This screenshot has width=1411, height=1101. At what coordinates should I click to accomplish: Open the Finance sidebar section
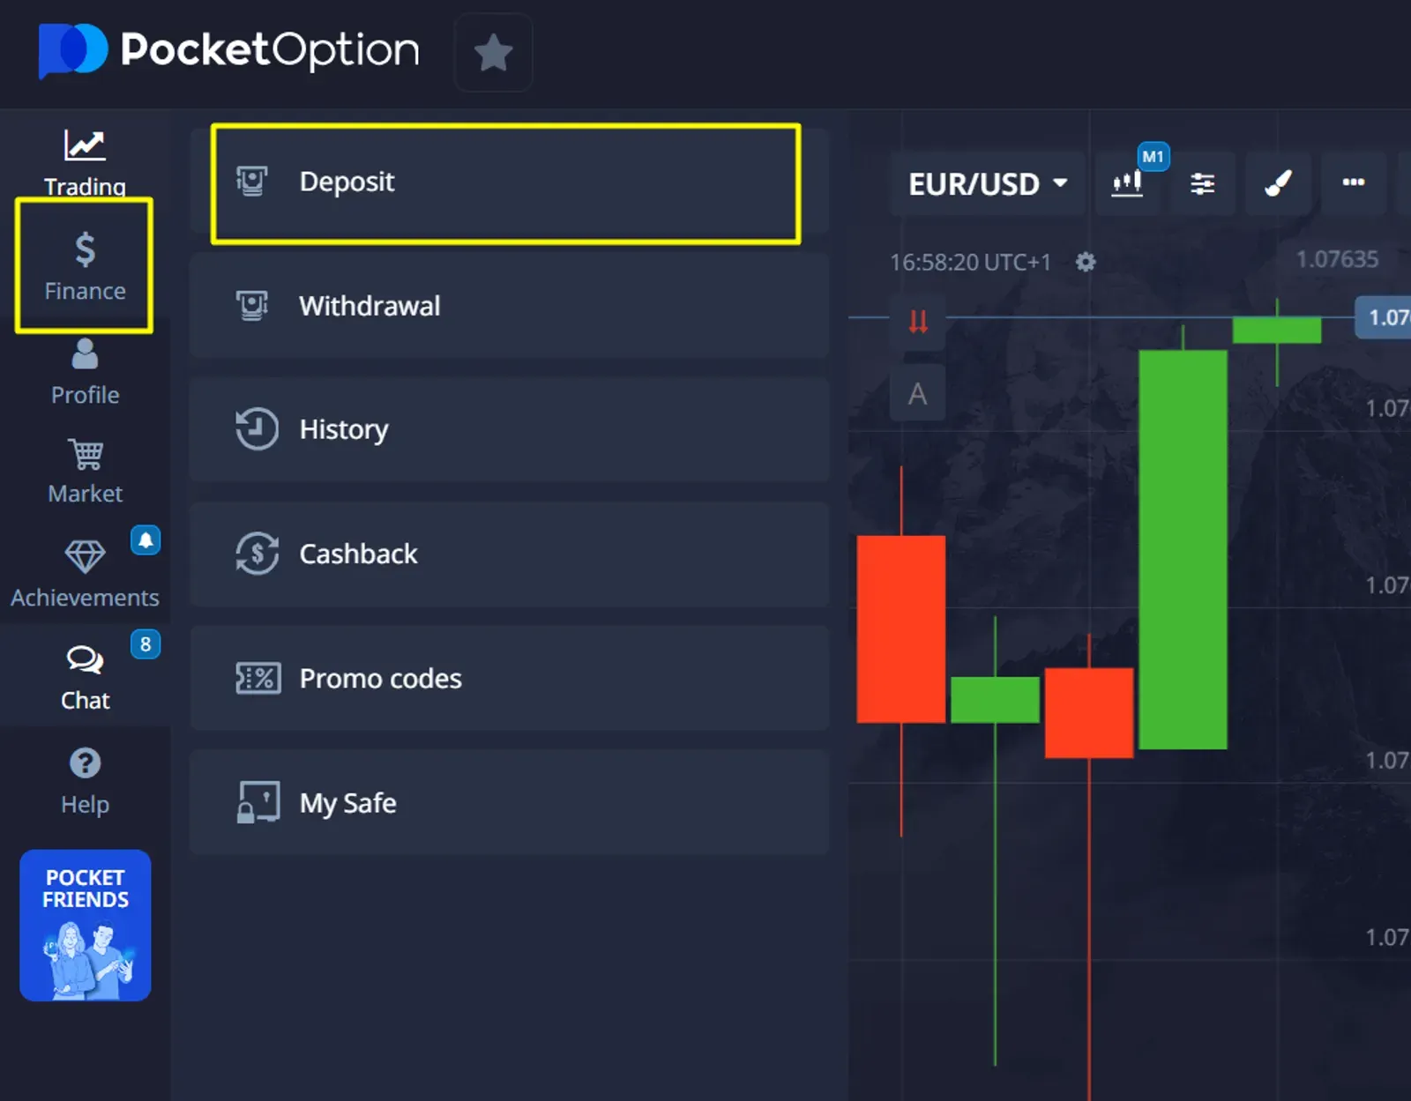pos(85,265)
